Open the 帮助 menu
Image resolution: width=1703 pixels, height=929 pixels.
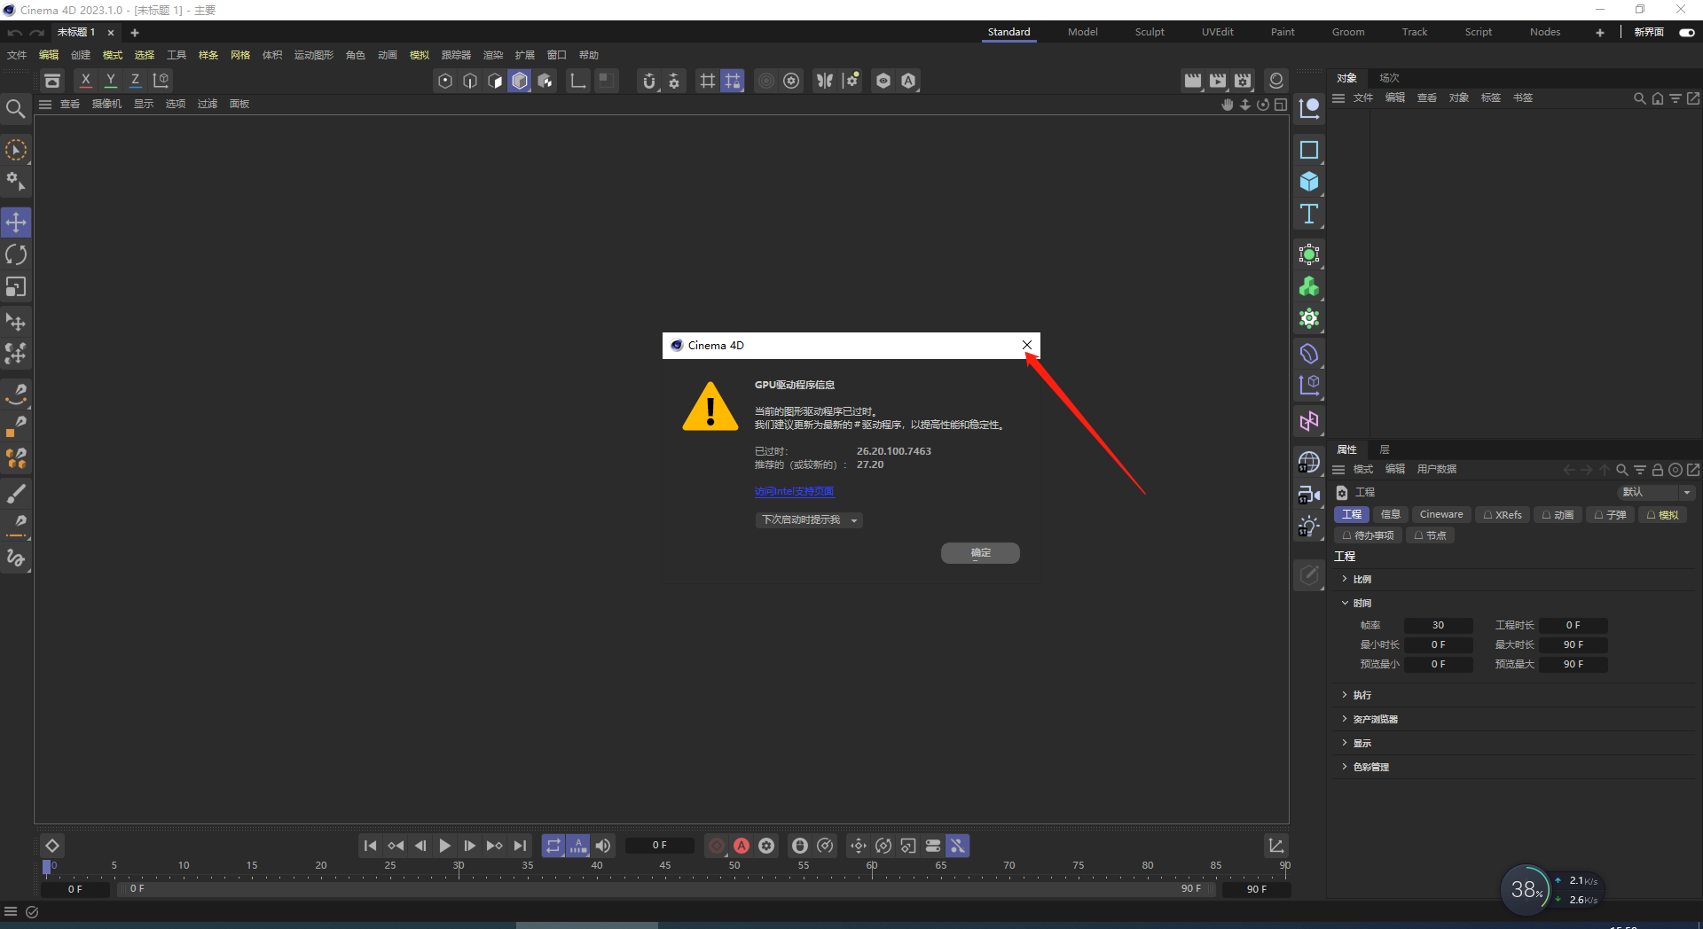tap(588, 55)
